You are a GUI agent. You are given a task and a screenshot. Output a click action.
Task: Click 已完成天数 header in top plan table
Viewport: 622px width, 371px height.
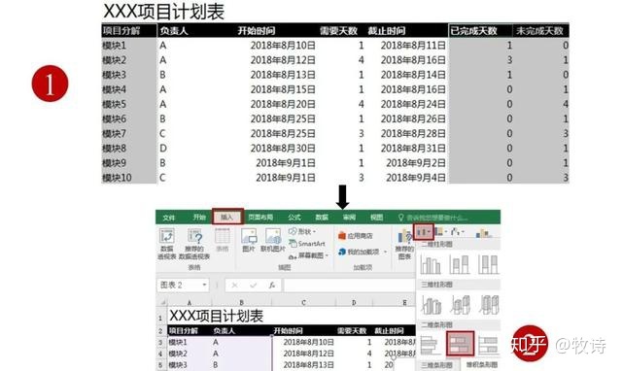click(x=474, y=30)
